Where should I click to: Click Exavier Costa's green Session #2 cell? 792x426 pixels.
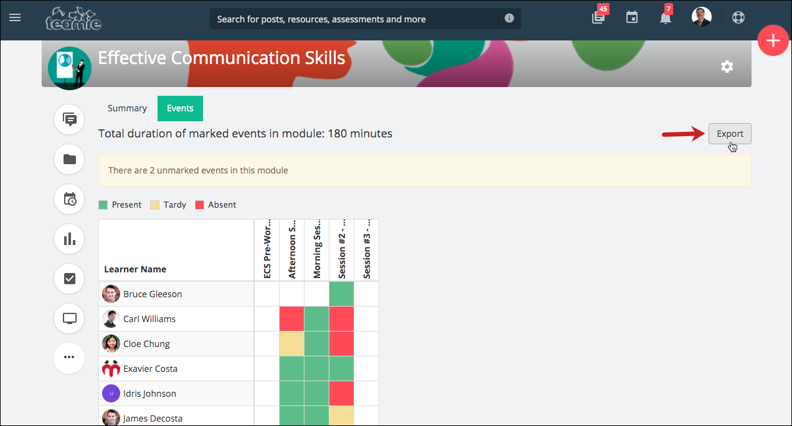[x=342, y=368]
